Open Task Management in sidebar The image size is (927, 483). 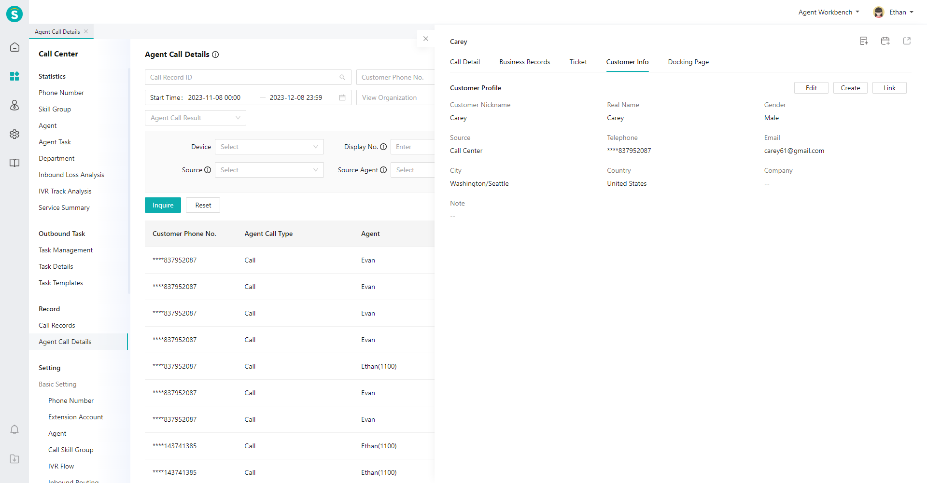coord(66,250)
